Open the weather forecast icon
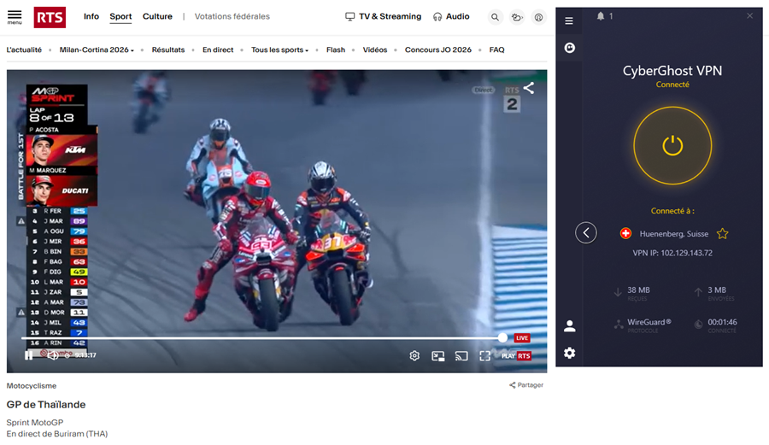The width and height of the screenshot is (769, 445). coord(517,17)
